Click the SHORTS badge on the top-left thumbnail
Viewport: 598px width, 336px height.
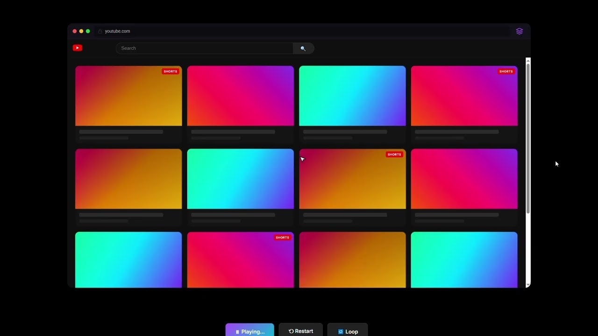tap(171, 71)
